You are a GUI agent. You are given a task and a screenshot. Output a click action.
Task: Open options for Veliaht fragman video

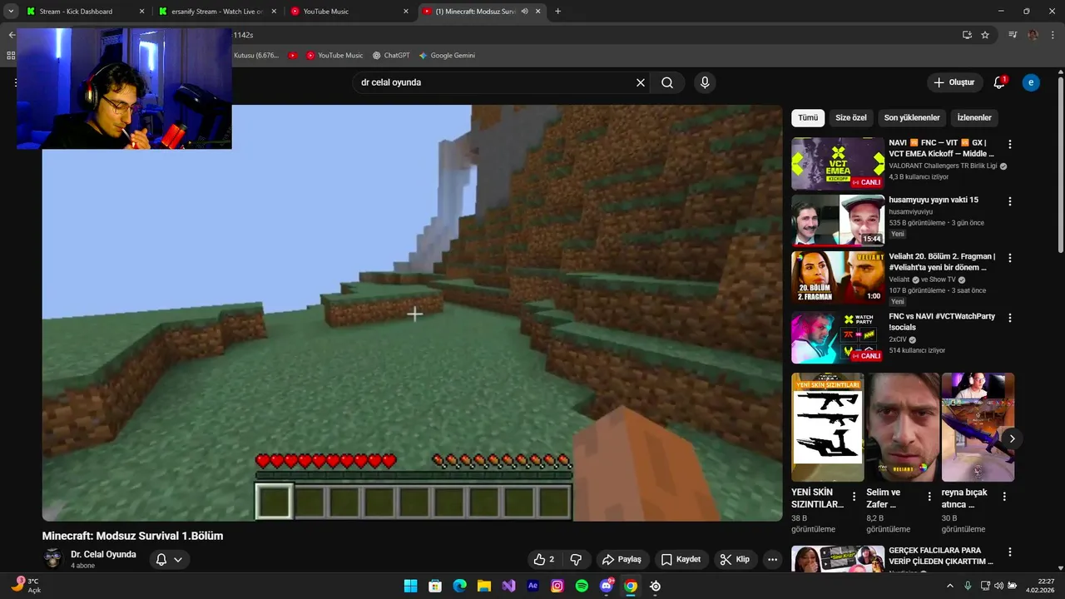[x=1010, y=258]
